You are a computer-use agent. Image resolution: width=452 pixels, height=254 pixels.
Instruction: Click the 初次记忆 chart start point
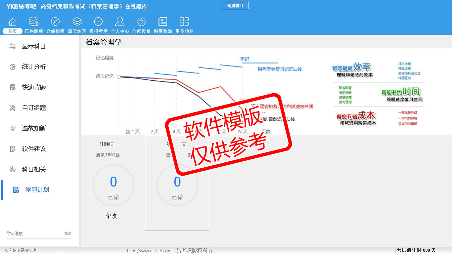point(118,76)
